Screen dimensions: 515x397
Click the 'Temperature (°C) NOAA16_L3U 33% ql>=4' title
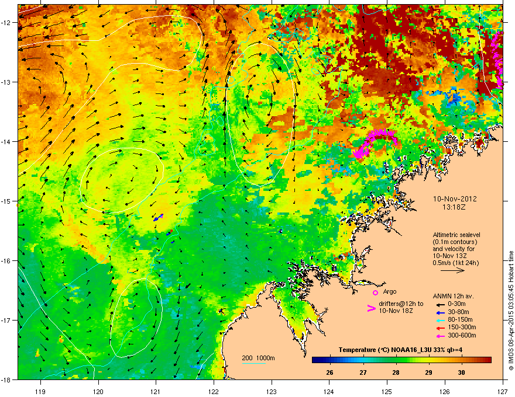pyautogui.click(x=400, y=350)
